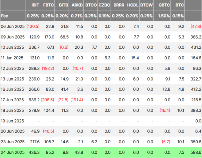Click the BTCO column header

coord(91,5)
